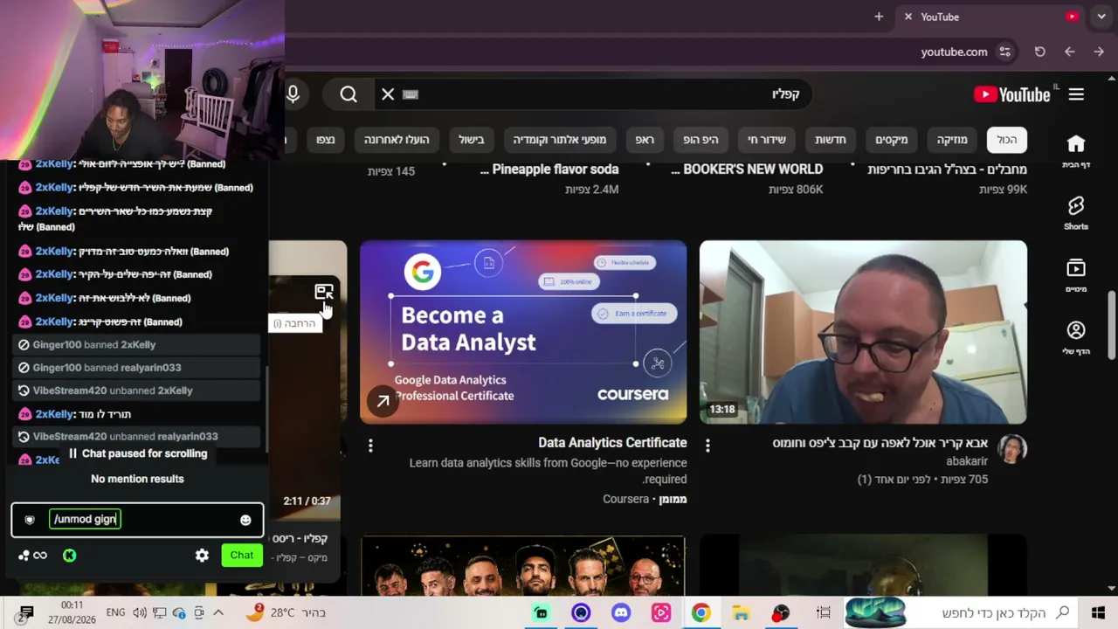Open File Explorer from the taskbar
1118x629 pixels.
[741, 613]
